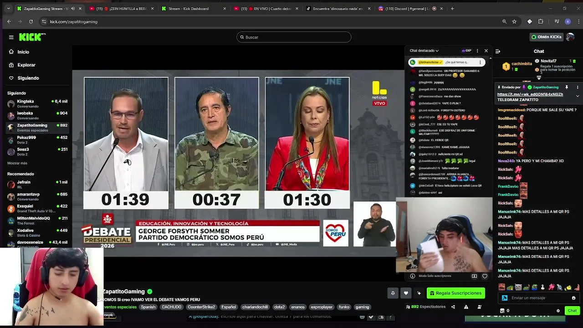The width and height of the screenshot is (583, 328).
Task: Toggle follow heart button for channel
Action: [406, 293]
